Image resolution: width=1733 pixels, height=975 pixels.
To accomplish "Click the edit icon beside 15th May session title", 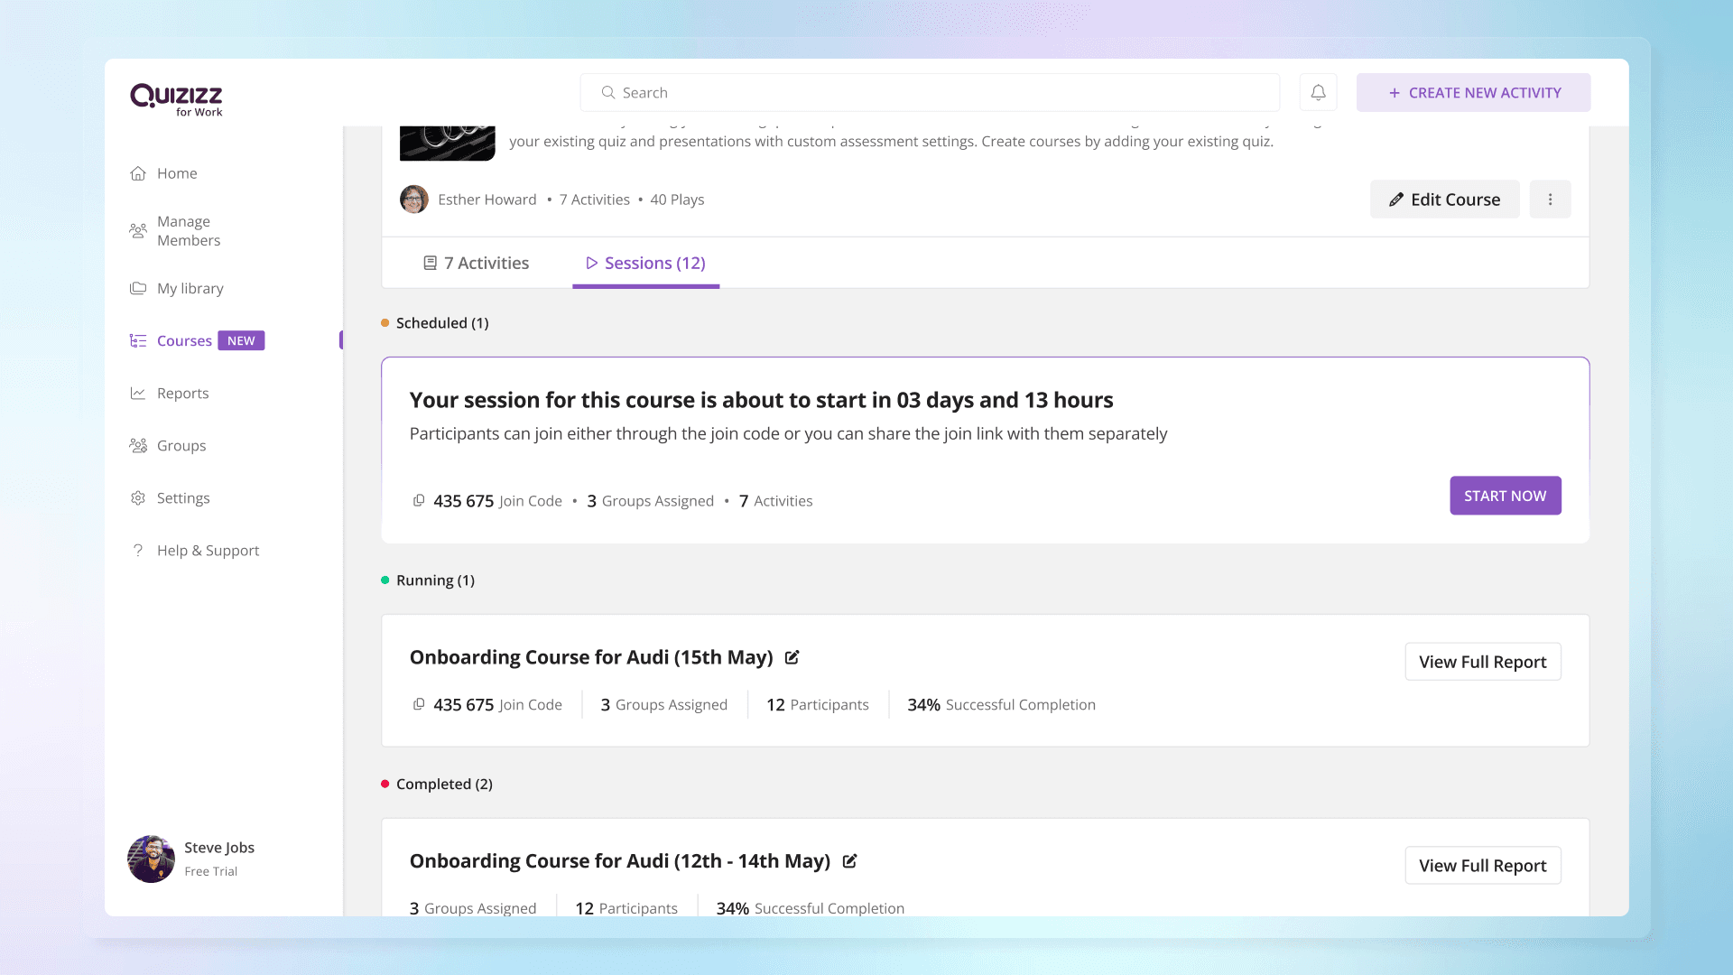I will pos(792,657).
